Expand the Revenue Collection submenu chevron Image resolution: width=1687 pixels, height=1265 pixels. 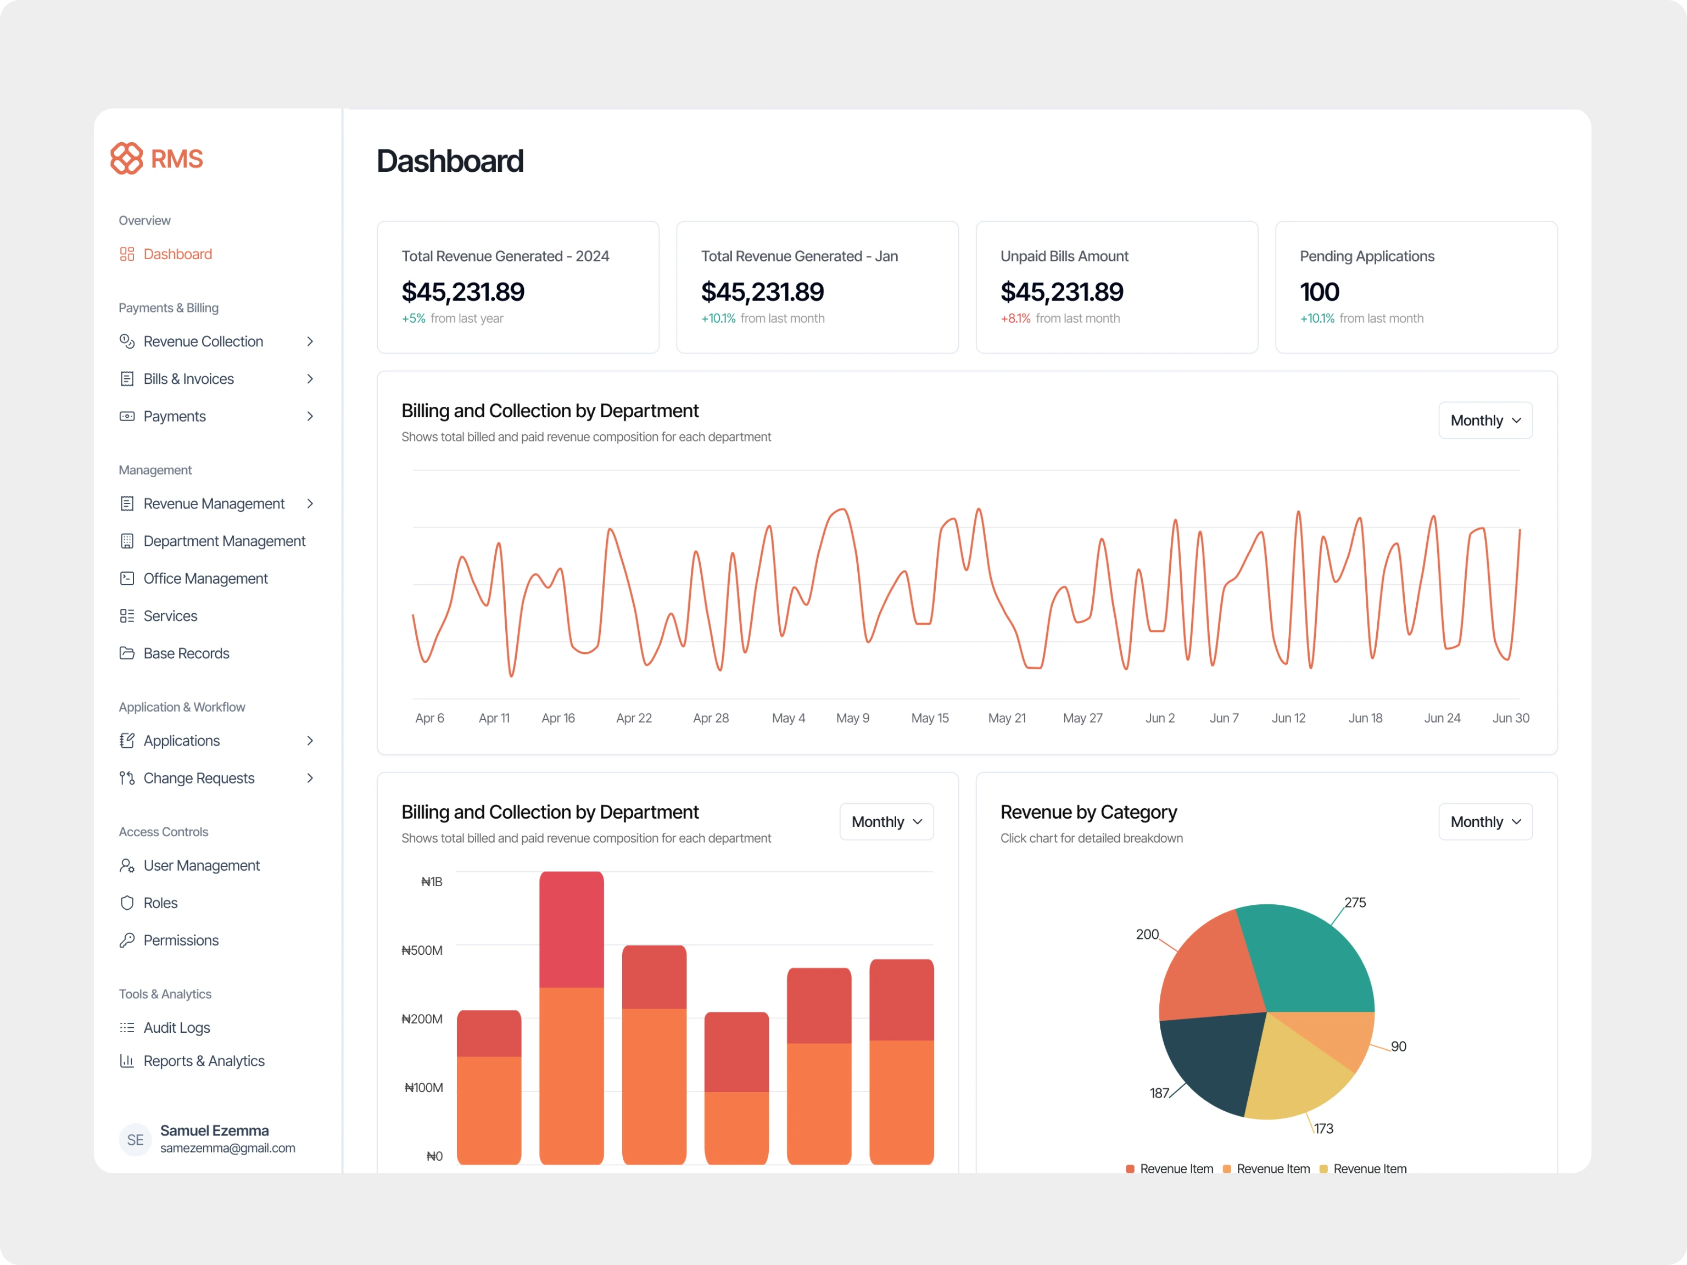310,341
